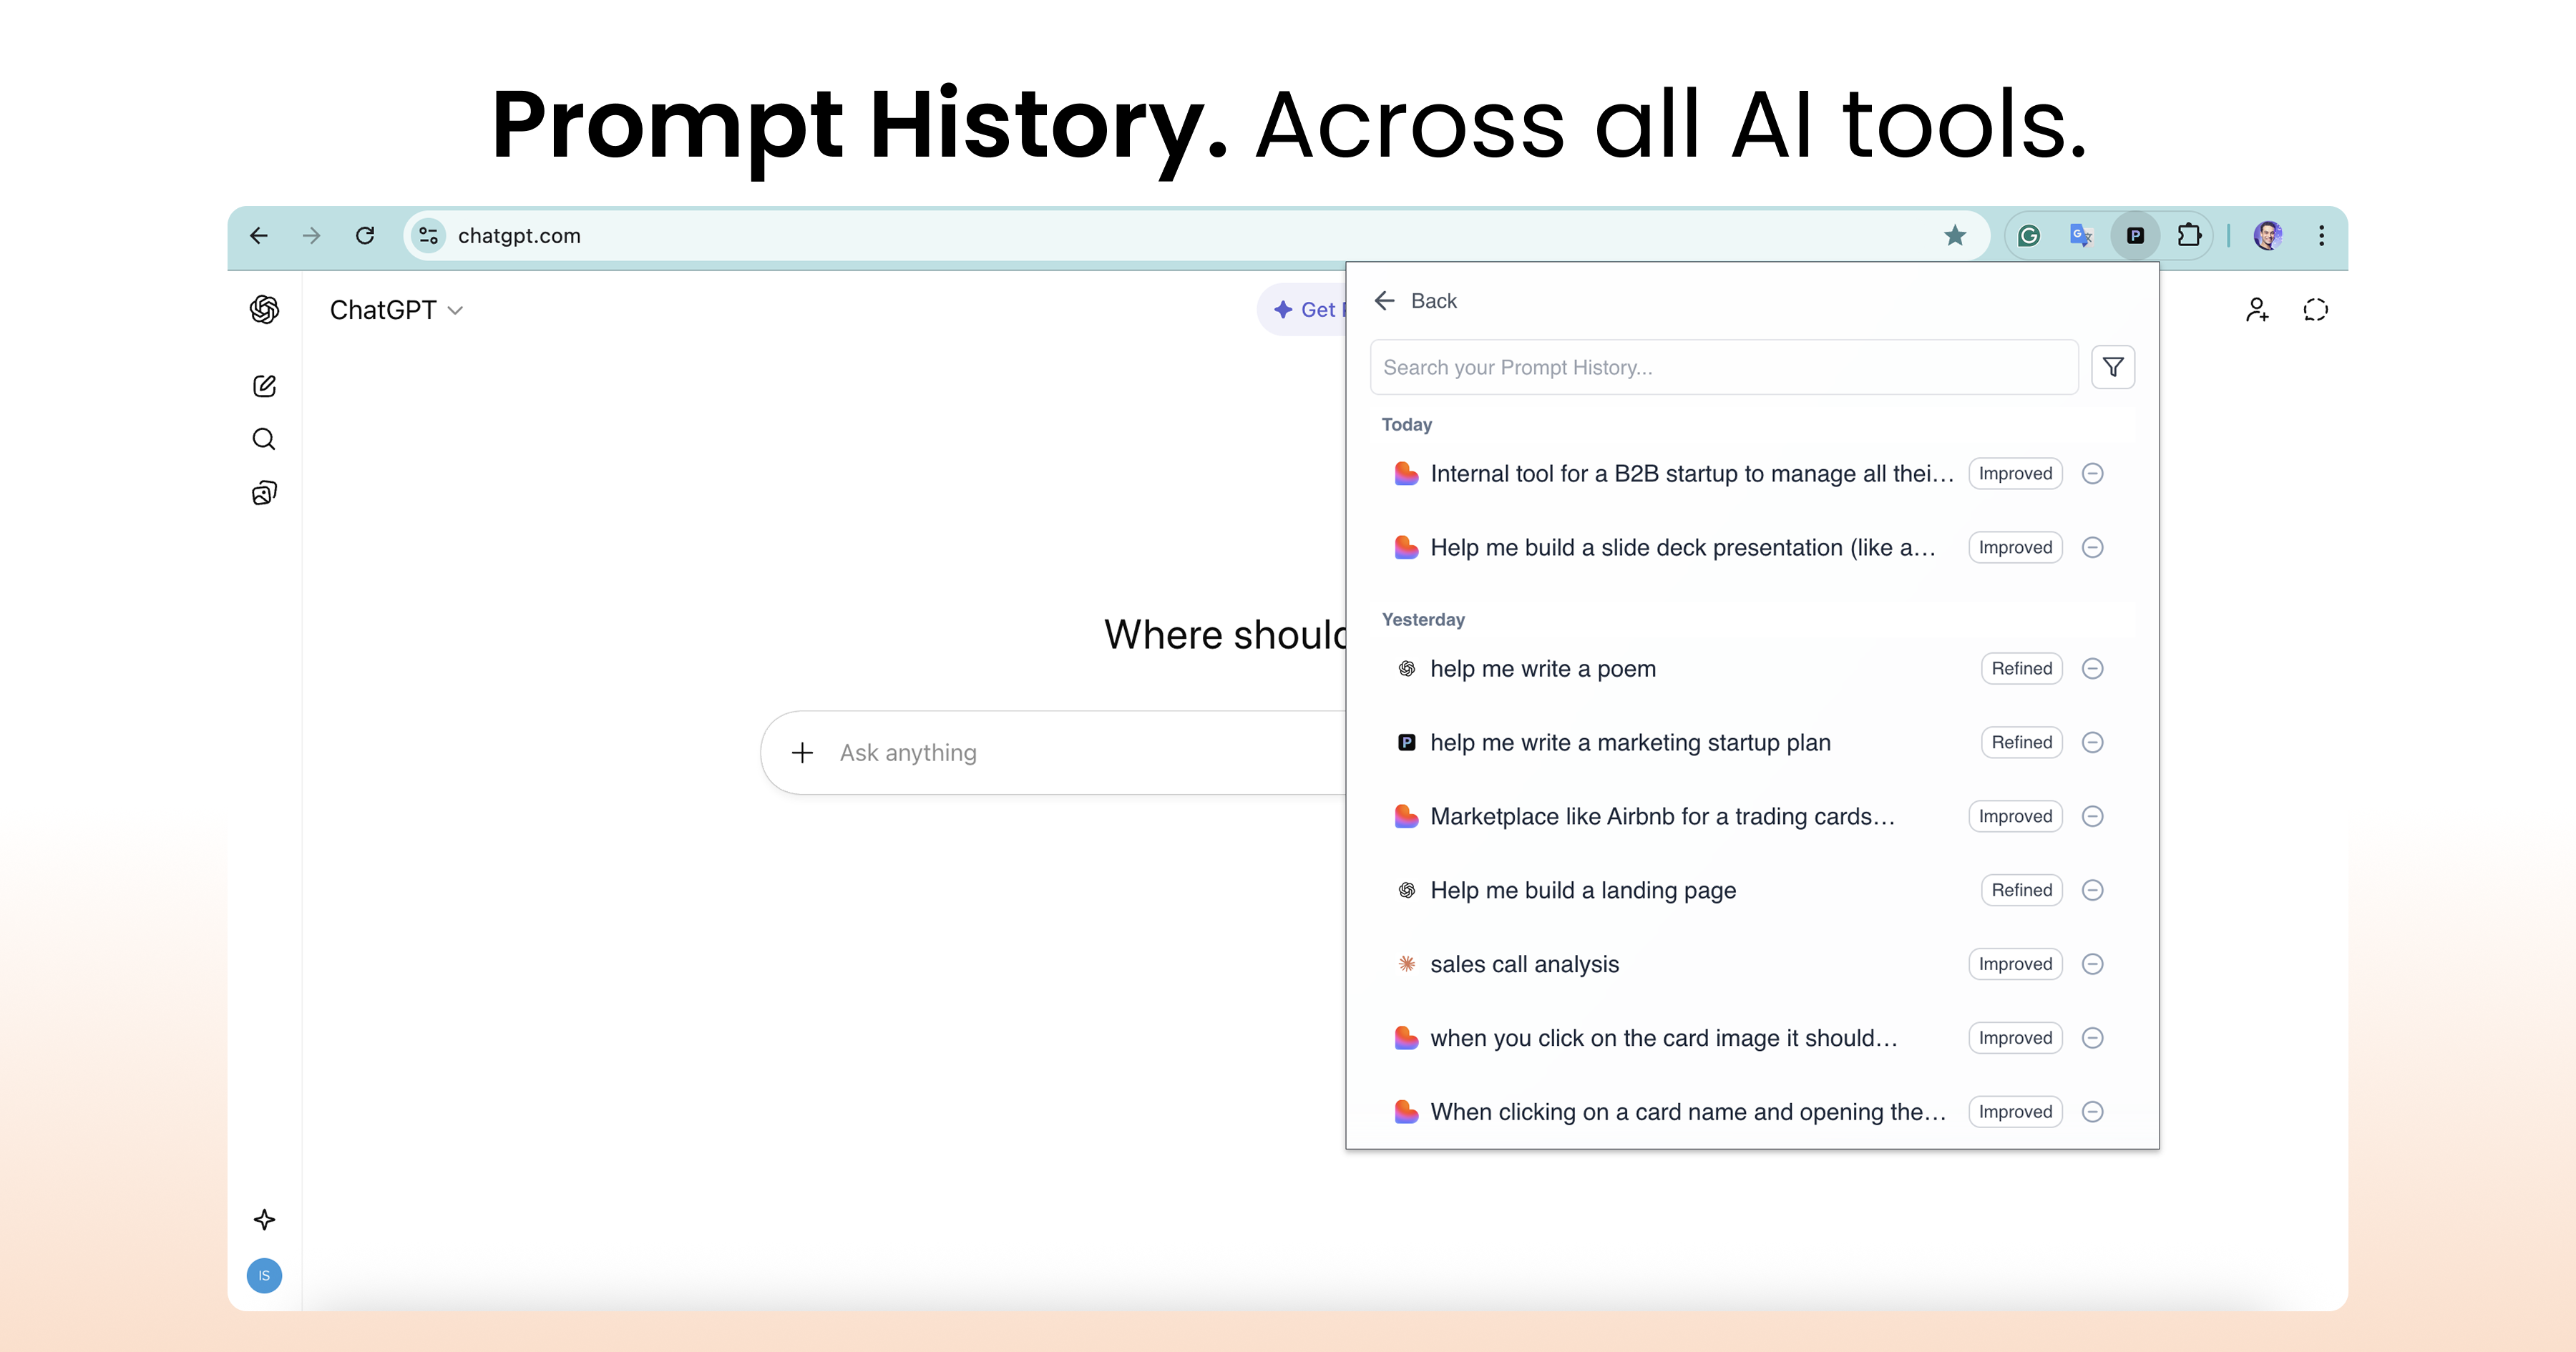The height and width of the screenshot is (1352, 2576).
Task: Open the 'help me write a poem' prompt
Action: tap(1542, 668)
